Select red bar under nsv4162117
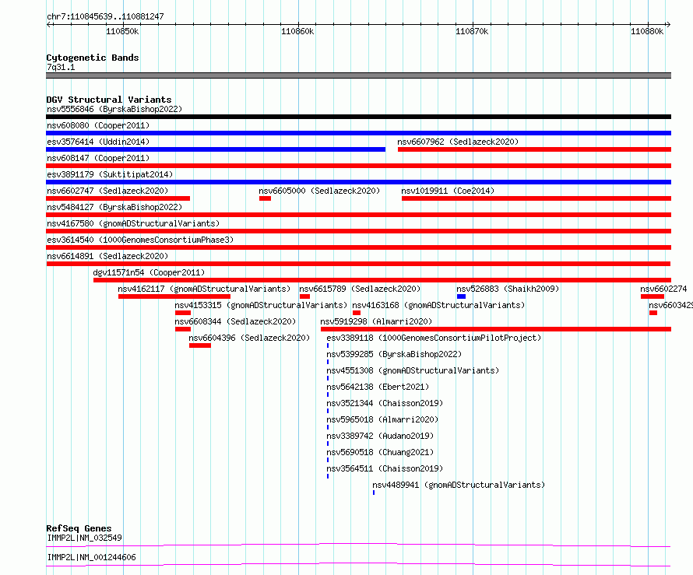Viewport: 693px width, 575px height. 174,296
